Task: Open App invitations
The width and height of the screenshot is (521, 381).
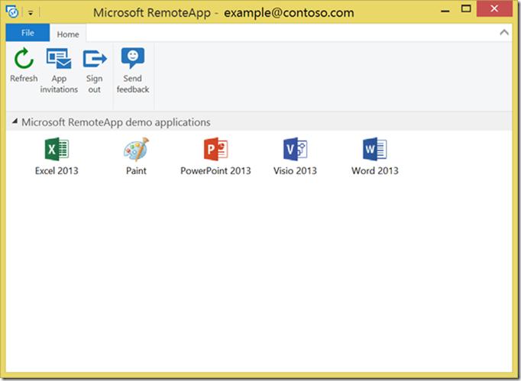Action: (59, 70)
